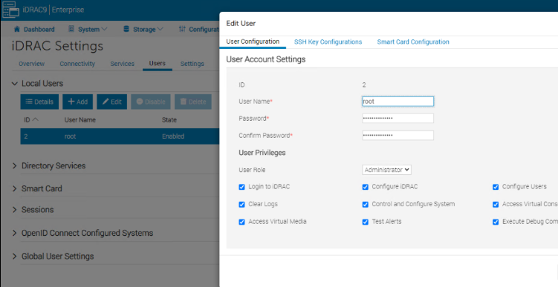The height and width of the screenshot is (287, 558).
Task: Select the root user row
Action: pyautogui.click(x=120, y=136)
